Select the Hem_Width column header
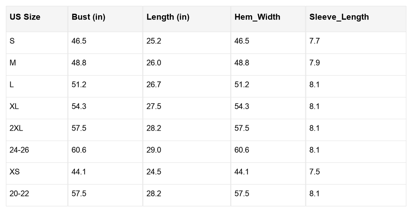The height and width of the screenshot is (212, 412). tap(257, 17)
